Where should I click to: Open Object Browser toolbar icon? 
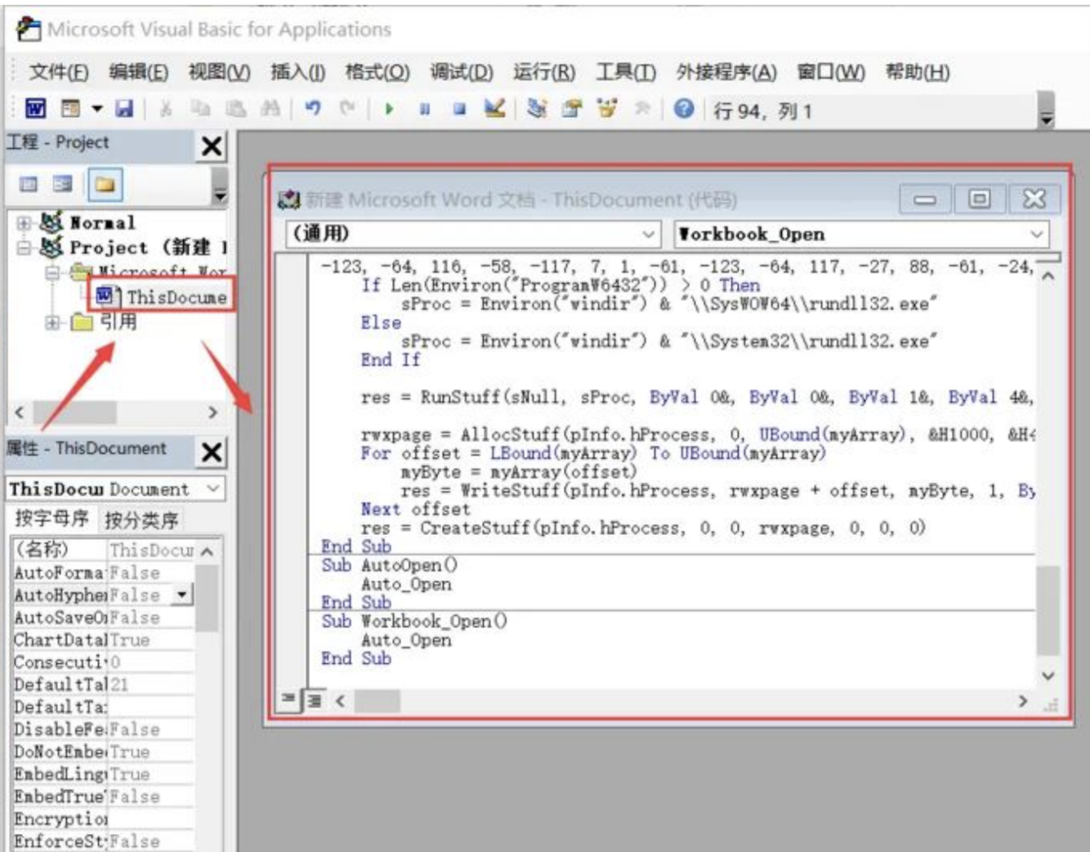(x=607, y=109)
